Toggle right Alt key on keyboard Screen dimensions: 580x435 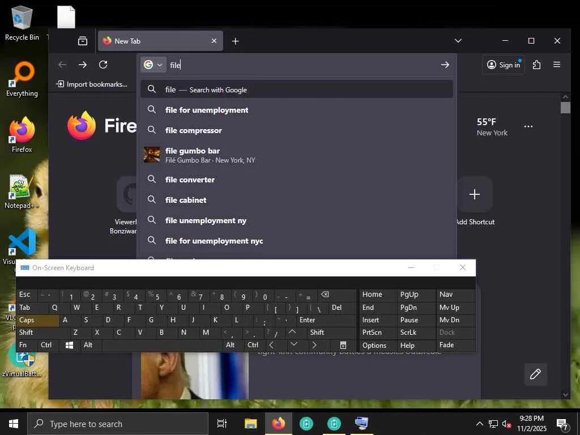(232, 345)
